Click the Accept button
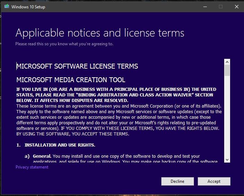 [214, 181]
